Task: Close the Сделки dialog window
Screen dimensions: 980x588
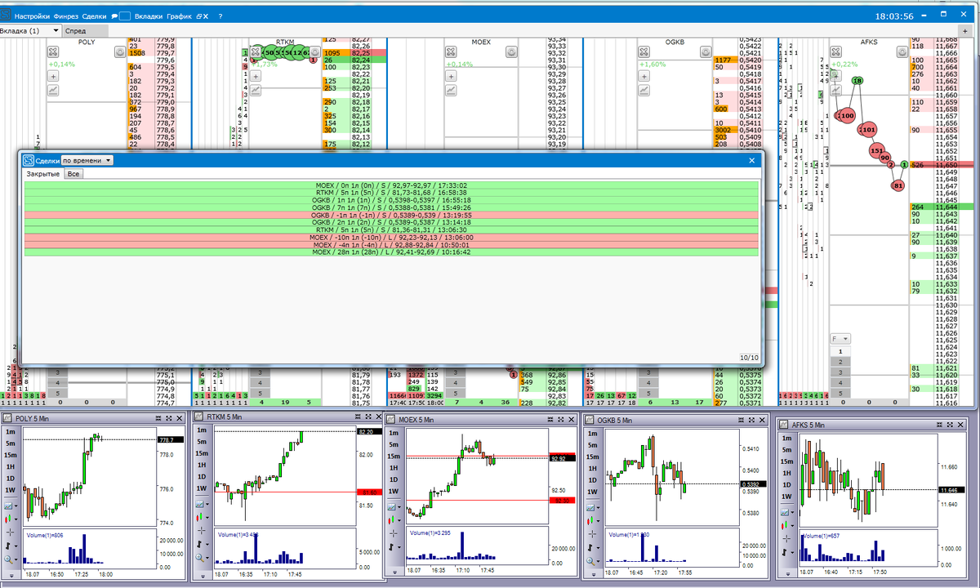Action: (752, 161)
